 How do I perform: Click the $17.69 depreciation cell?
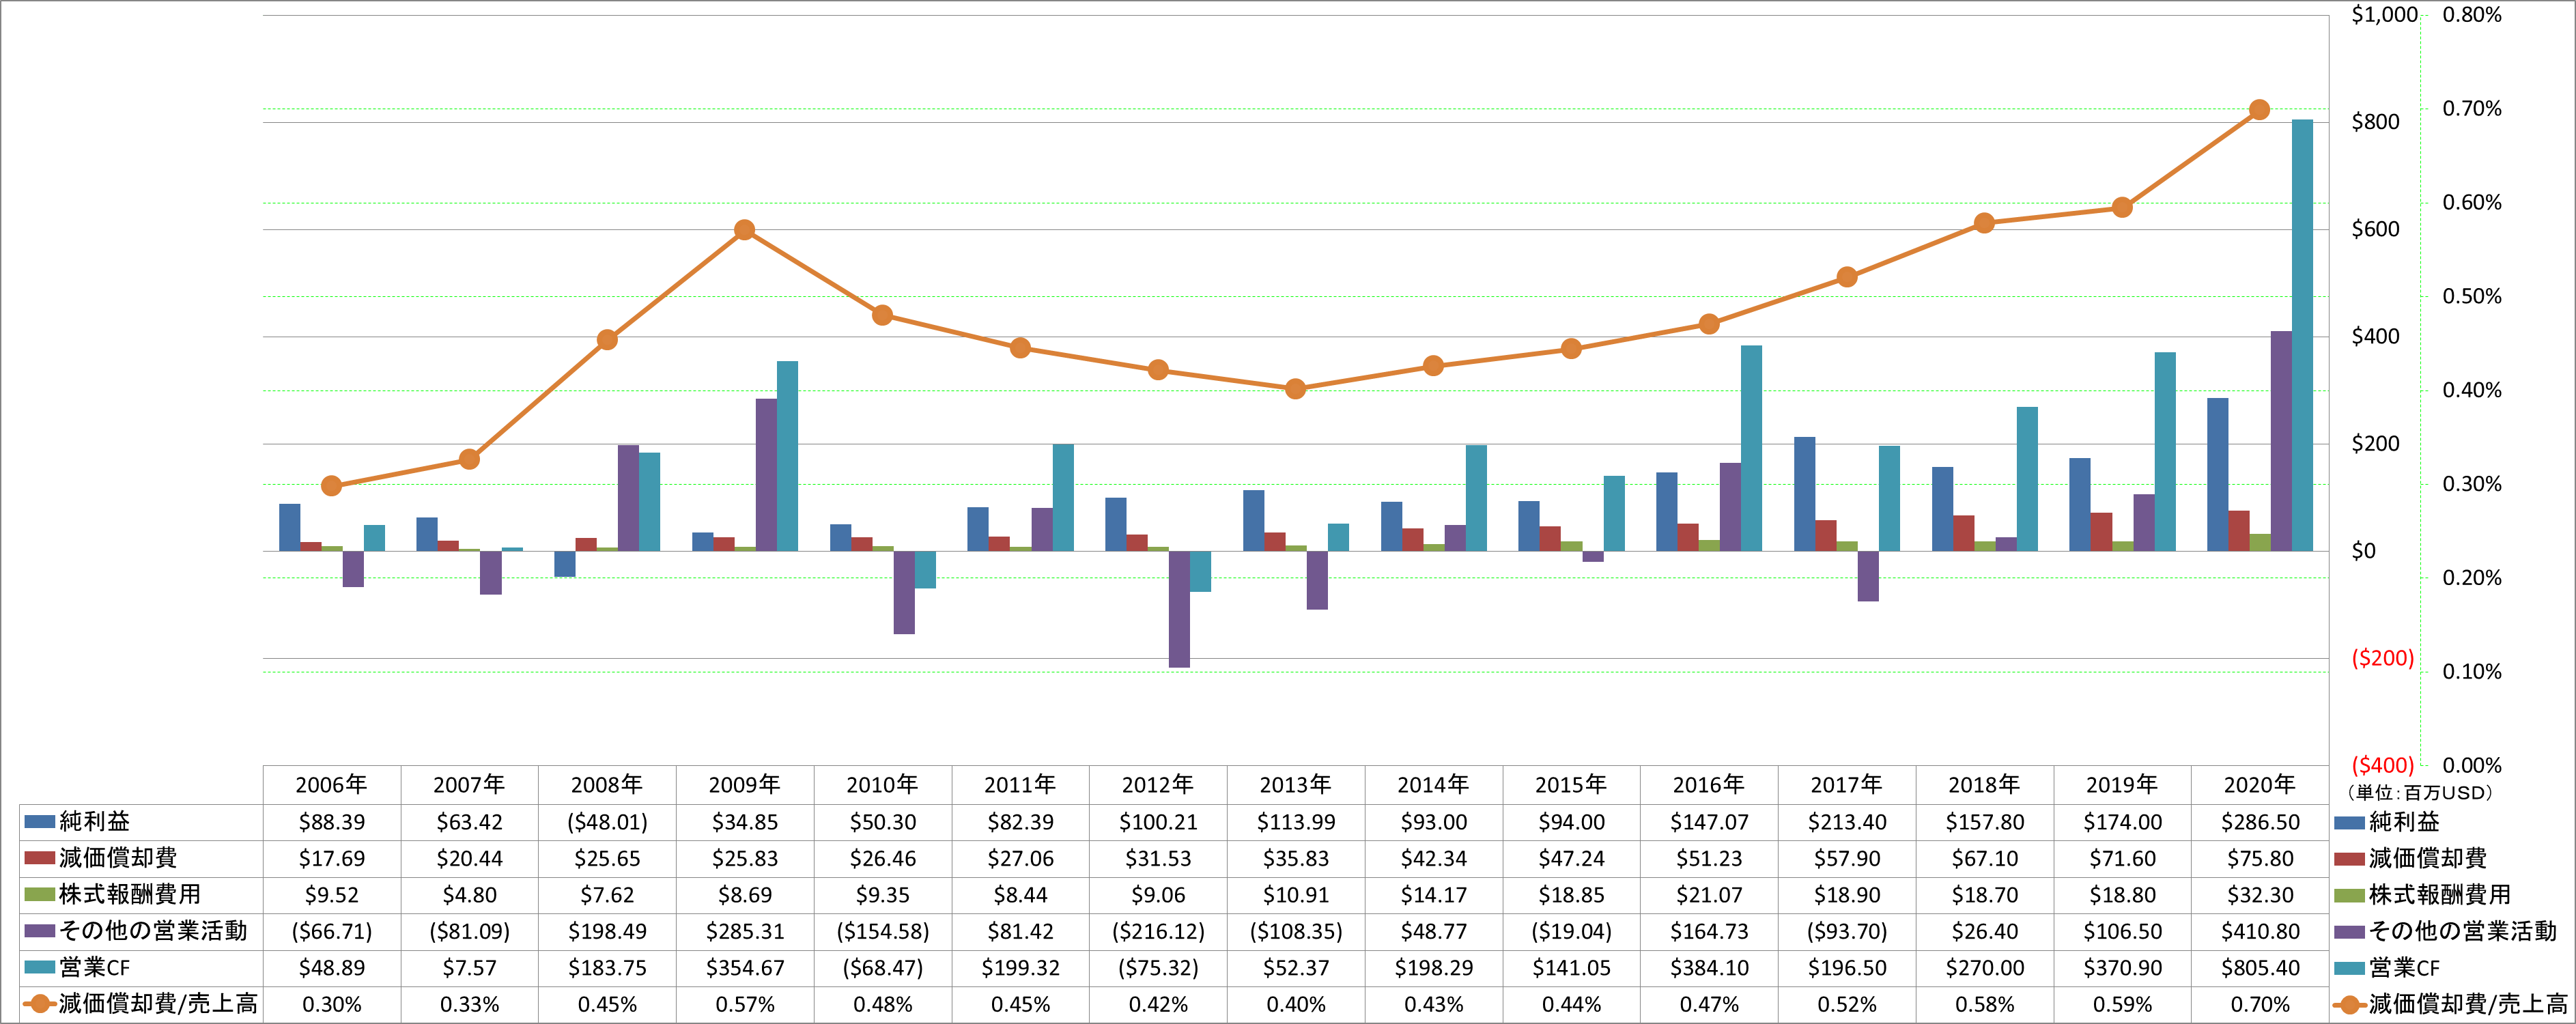332,858
